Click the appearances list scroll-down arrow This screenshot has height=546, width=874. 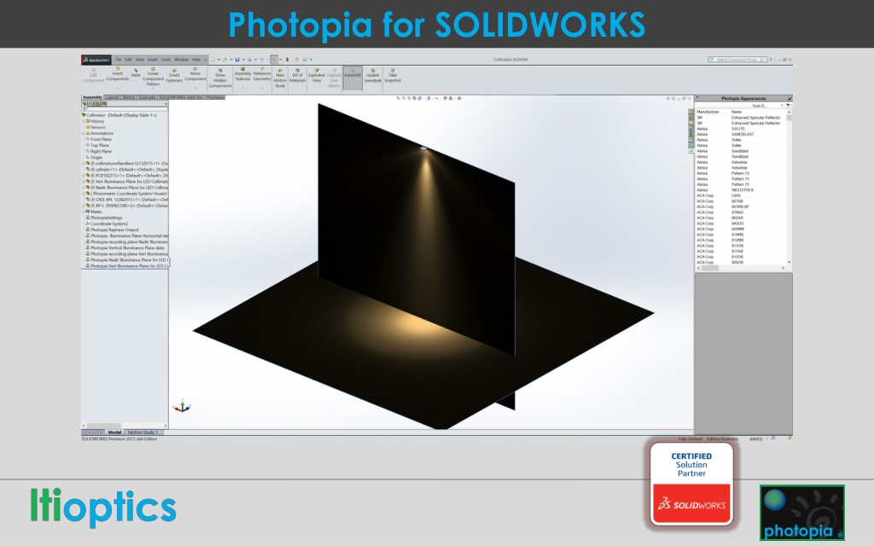789,262
